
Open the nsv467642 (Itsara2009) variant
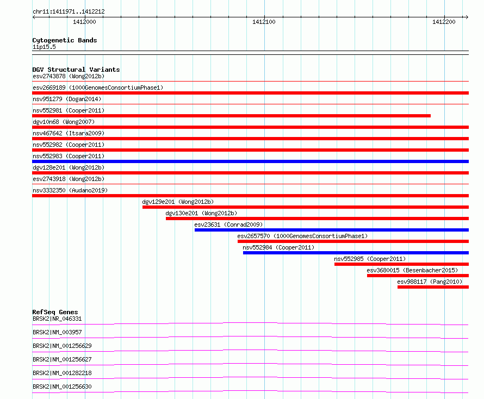pos(69,133)
